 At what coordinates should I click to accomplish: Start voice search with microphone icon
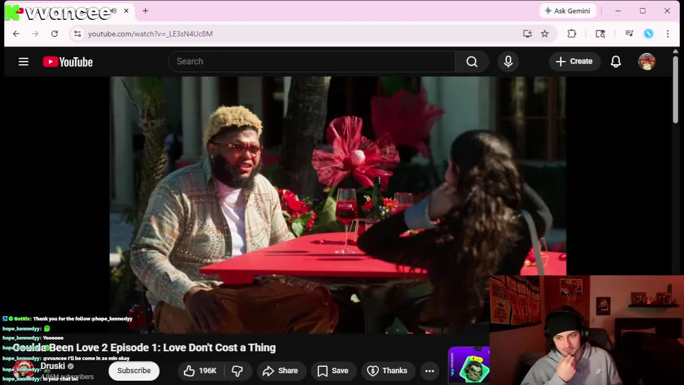click(x=508, y=61)
